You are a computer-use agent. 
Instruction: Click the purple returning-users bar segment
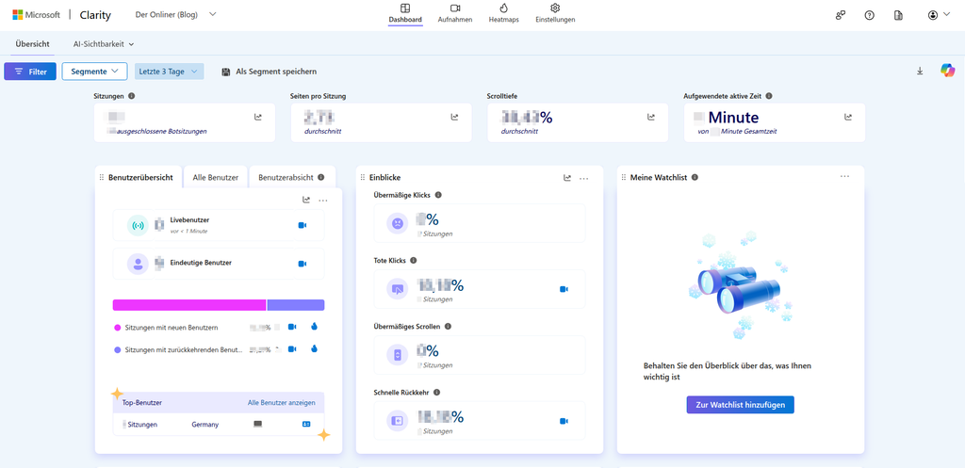(x=296, y=305)
